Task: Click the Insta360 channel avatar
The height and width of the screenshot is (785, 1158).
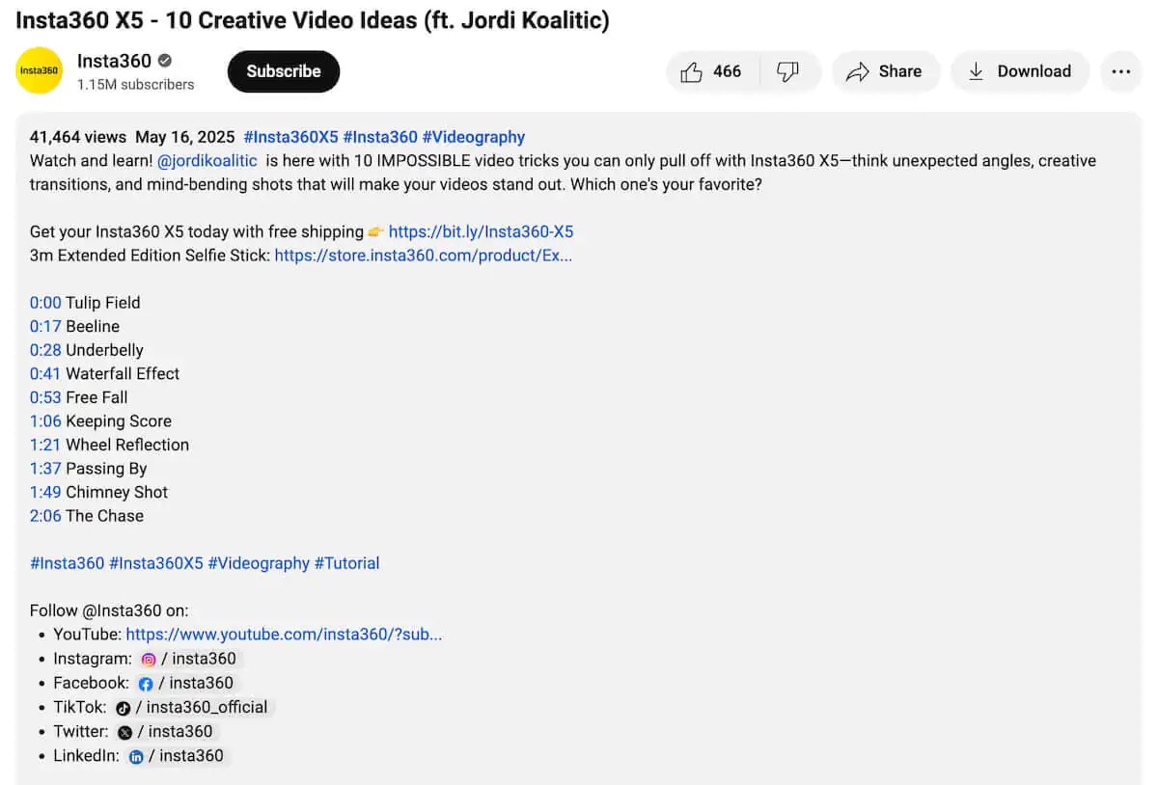Action: coord(39,71)
